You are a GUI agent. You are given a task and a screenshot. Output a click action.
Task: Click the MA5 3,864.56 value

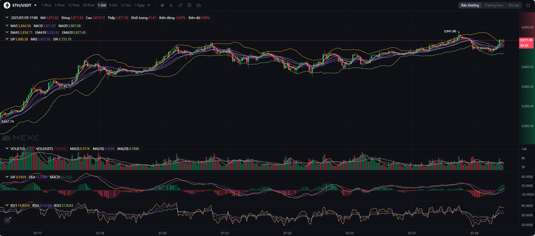21,26
